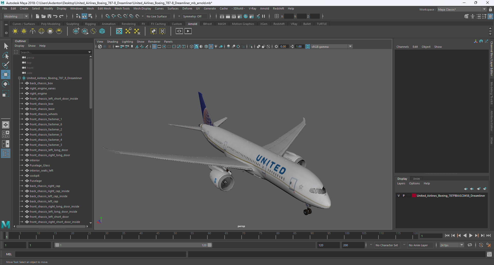Click Outliner Display menu
Viewport: 494px width, 265px height.
[19, 46]
